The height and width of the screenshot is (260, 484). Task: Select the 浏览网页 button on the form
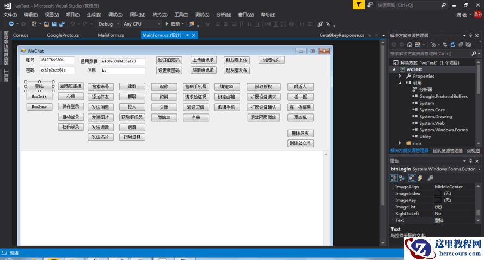point(271,60)
